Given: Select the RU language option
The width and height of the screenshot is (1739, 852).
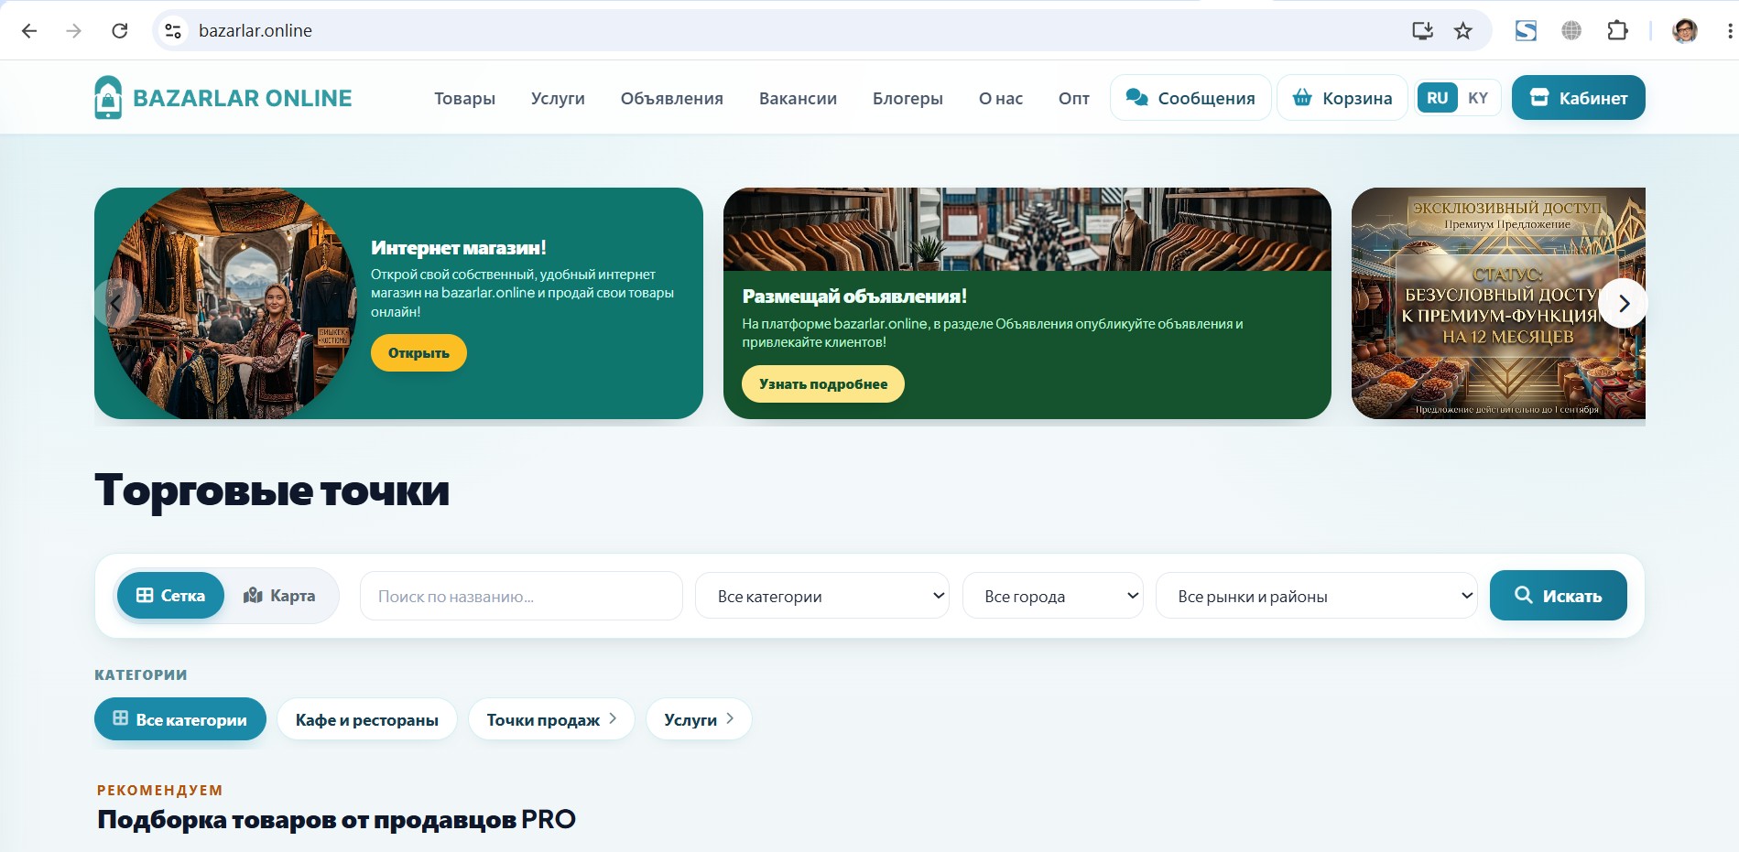Looking at the screenshot, I should [x=1437, y=98].
